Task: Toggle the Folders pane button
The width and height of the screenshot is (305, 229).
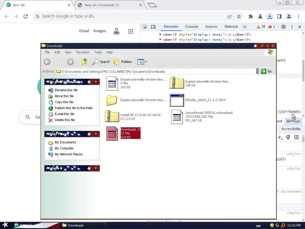Action: tap(122, 62)
